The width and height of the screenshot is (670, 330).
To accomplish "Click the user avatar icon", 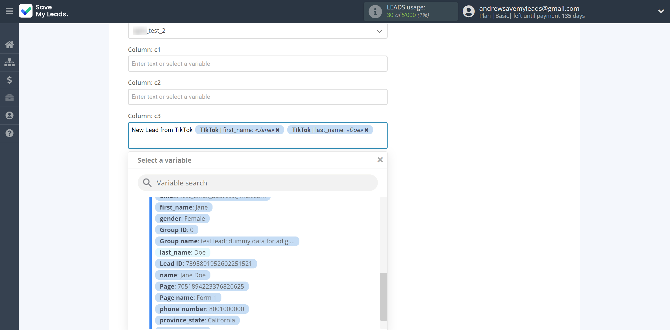I will click(x=469, y=12).
